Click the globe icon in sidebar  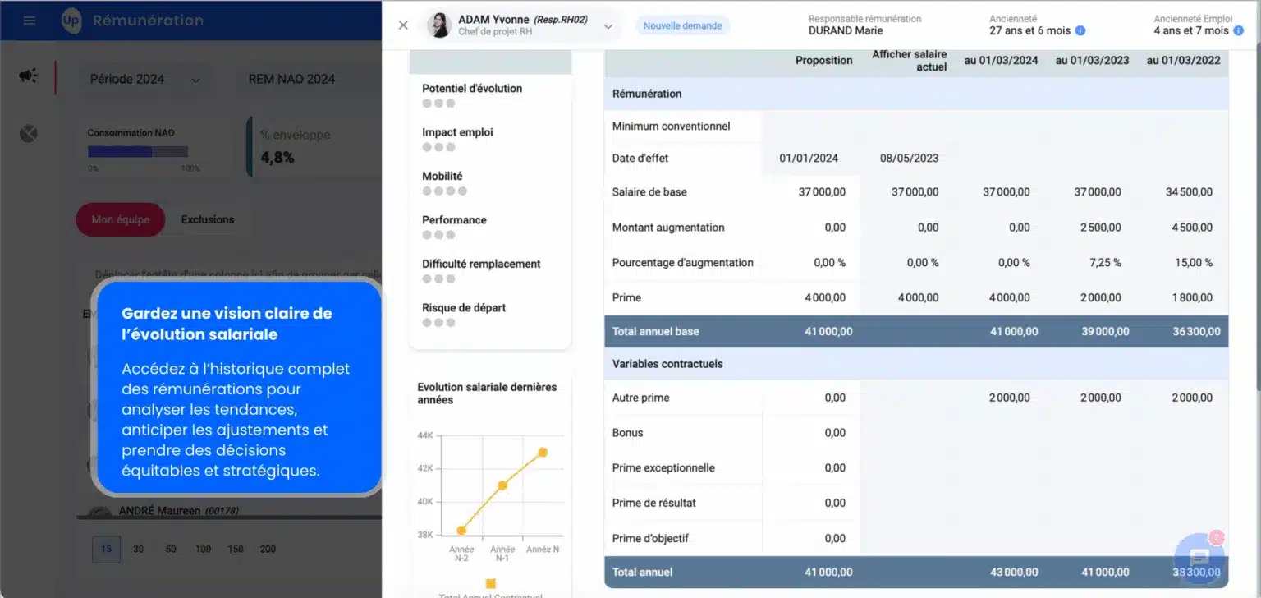coord(29,133)
